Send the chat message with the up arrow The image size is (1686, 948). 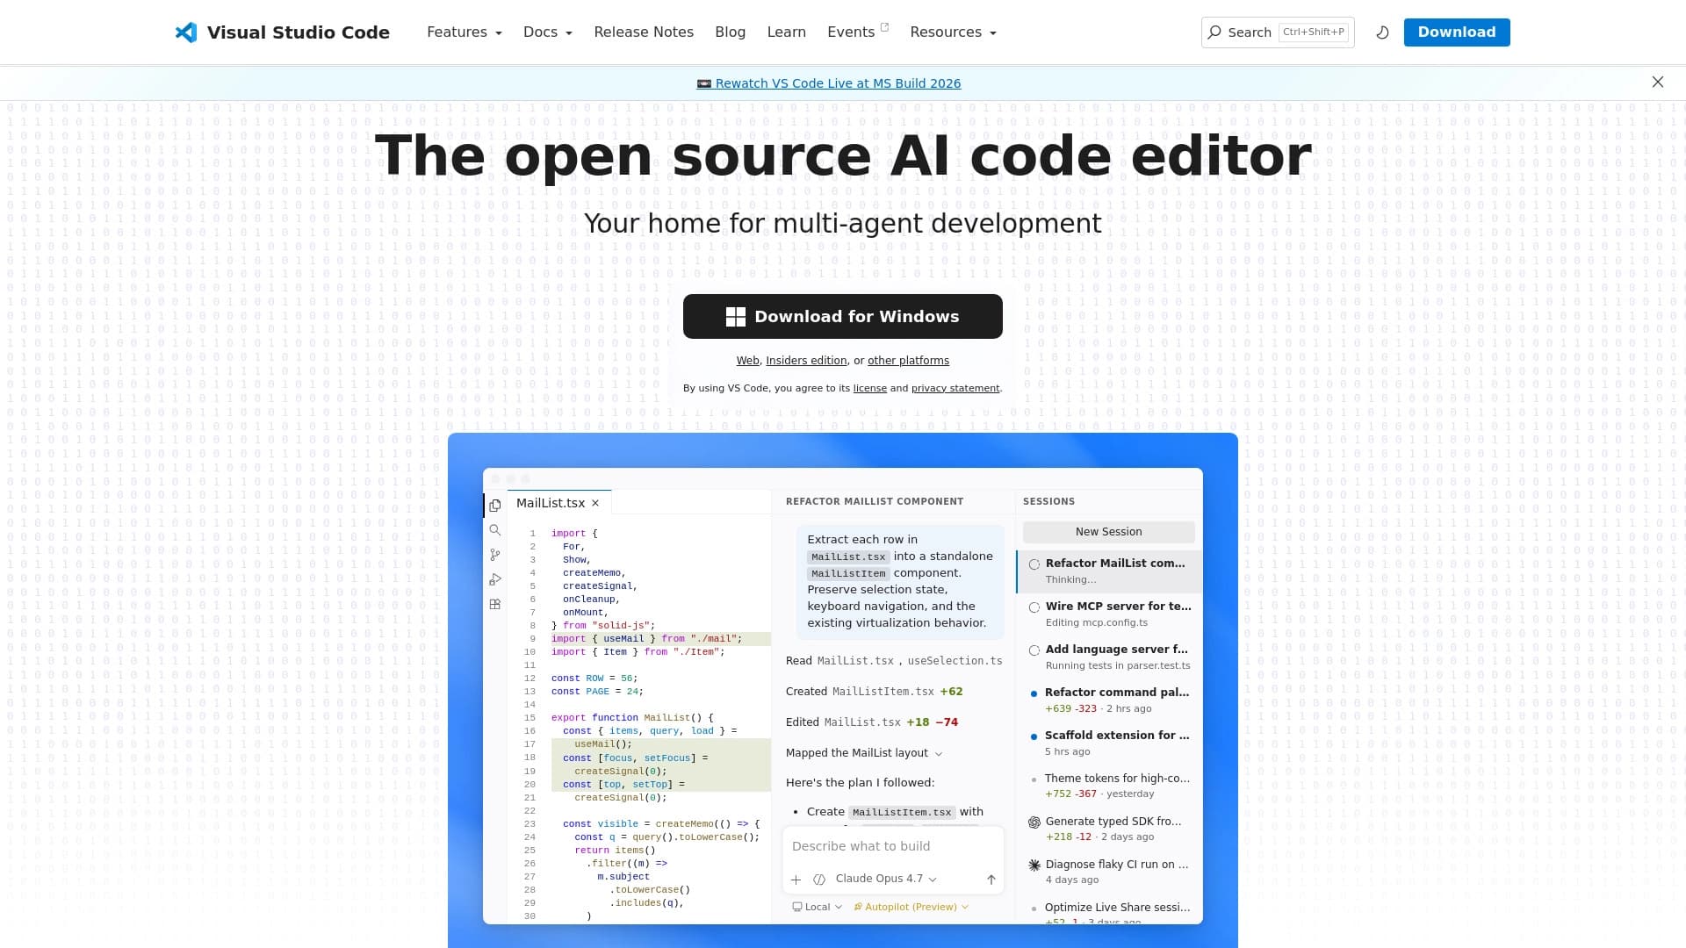pos(991,880)
